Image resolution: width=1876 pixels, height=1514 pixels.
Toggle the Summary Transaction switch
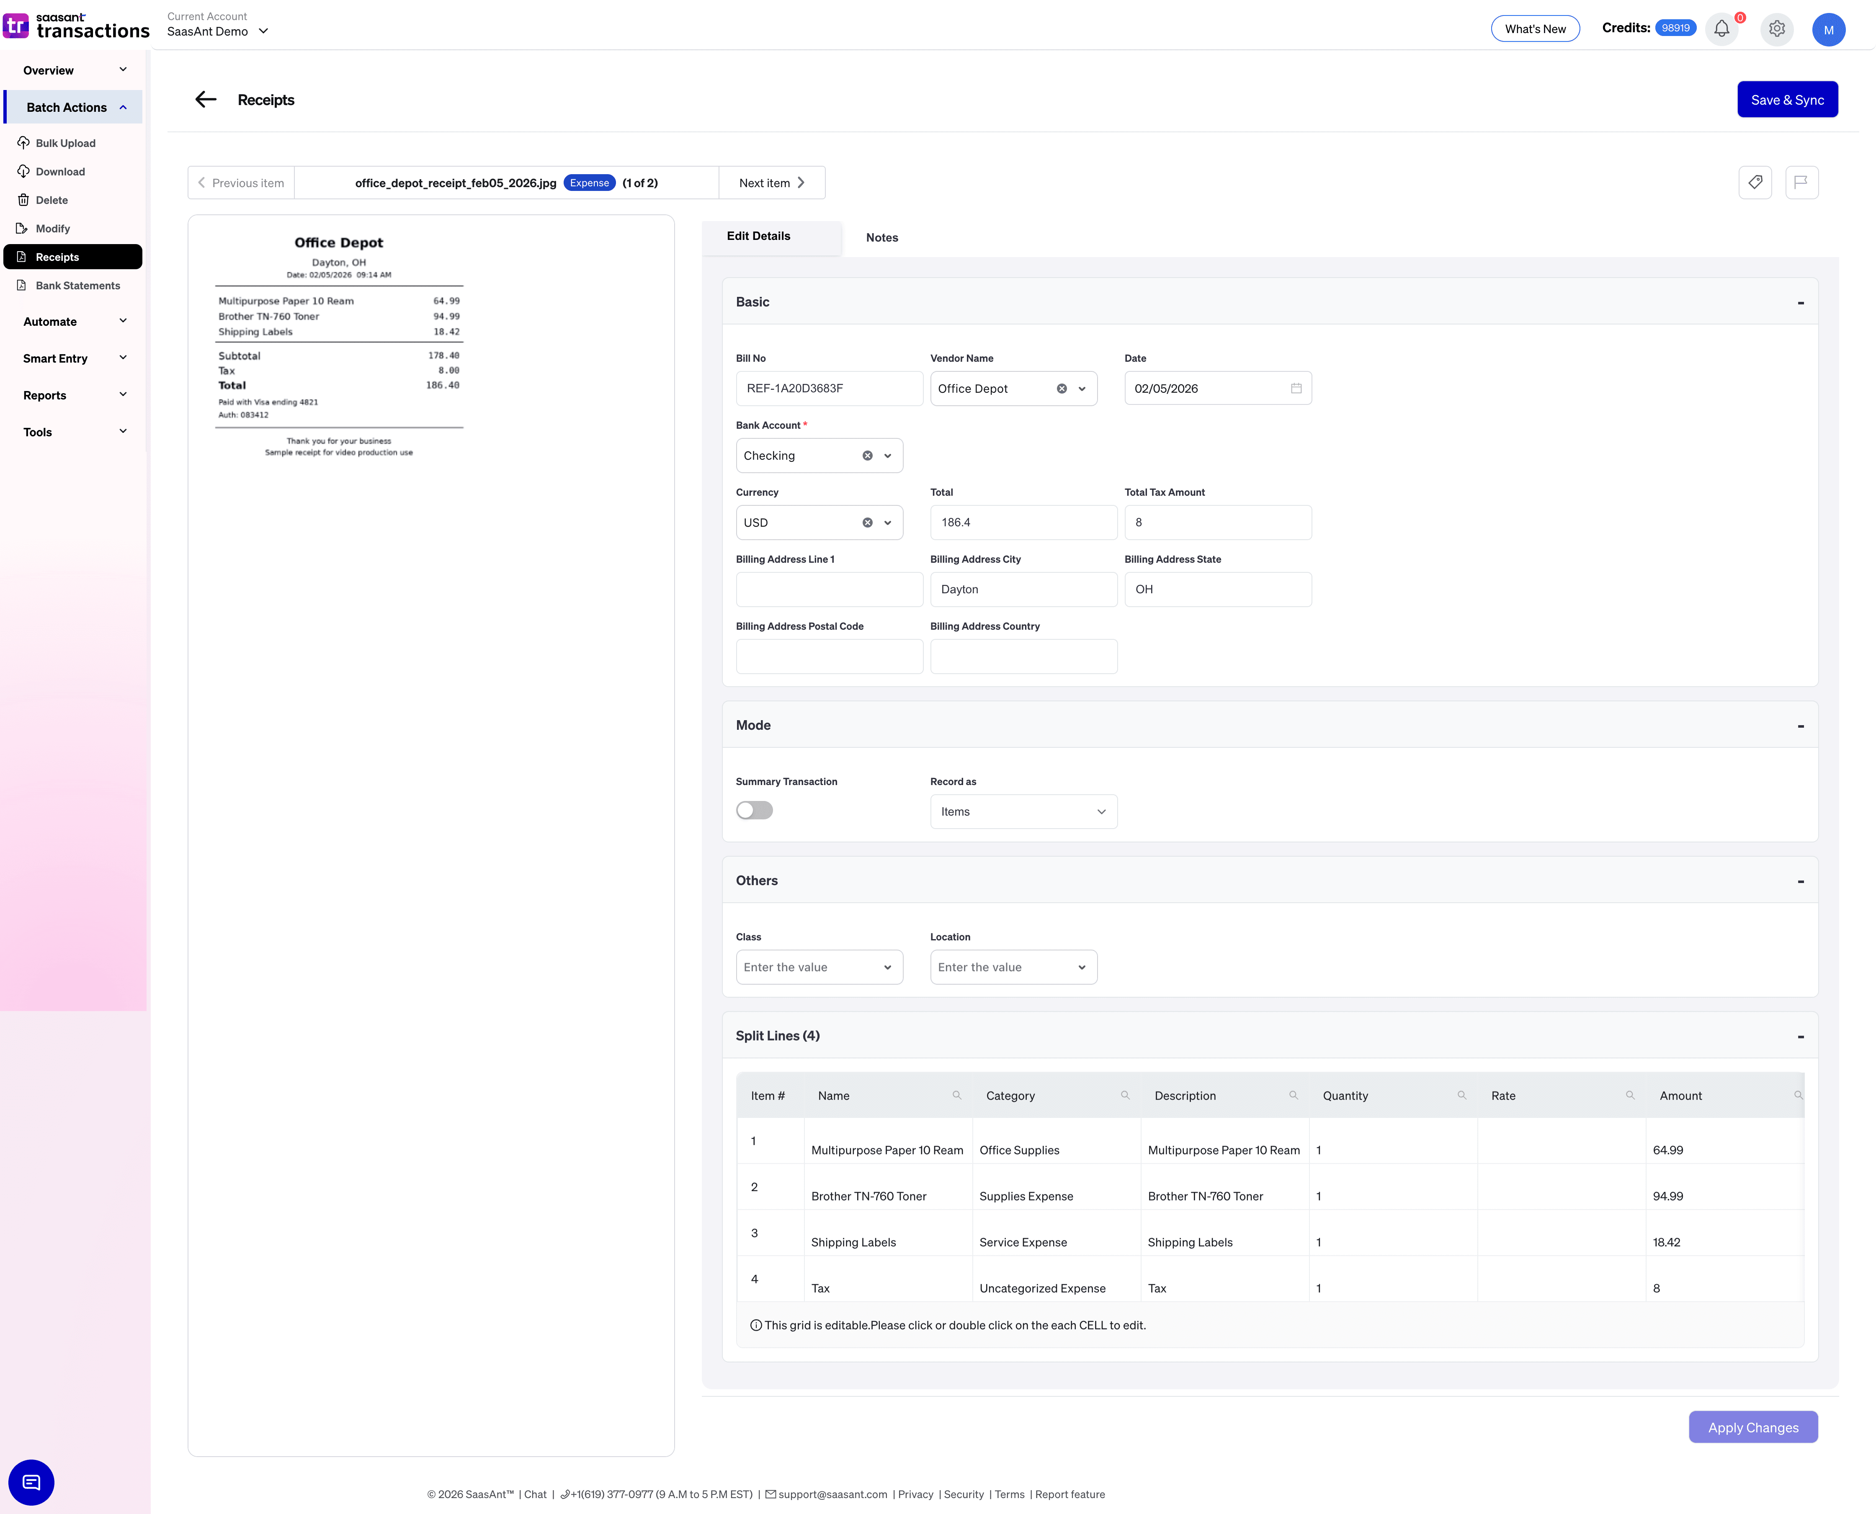pos(755,810)
